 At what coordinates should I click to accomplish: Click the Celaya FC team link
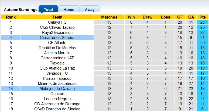57,22
